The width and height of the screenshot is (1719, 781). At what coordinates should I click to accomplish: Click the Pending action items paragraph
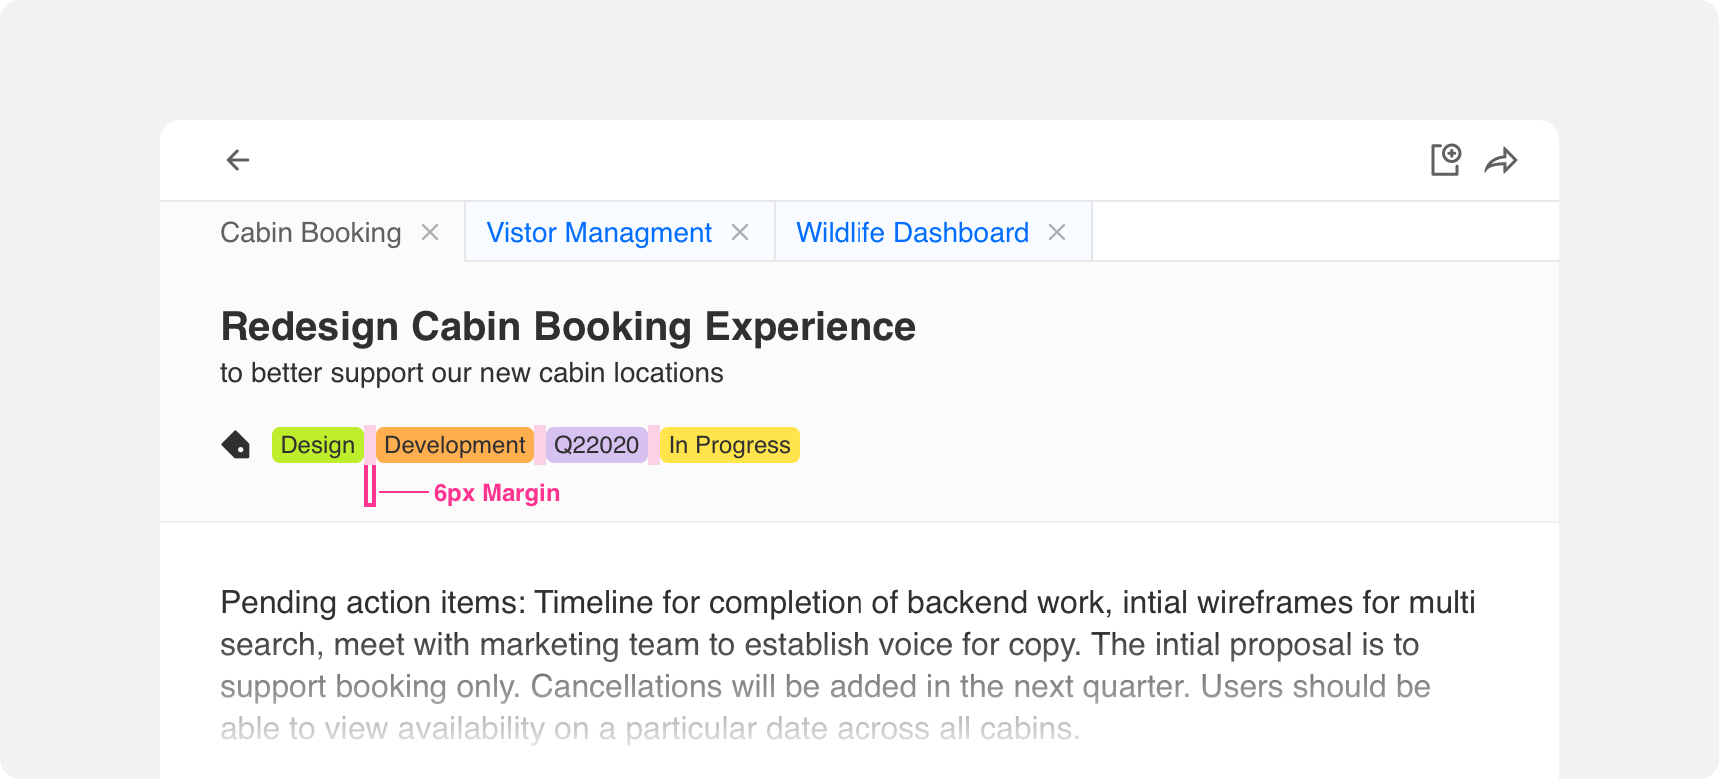(848, 665)
